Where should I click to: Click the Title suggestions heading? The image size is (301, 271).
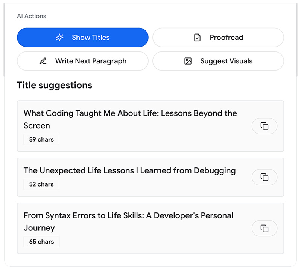54,85
